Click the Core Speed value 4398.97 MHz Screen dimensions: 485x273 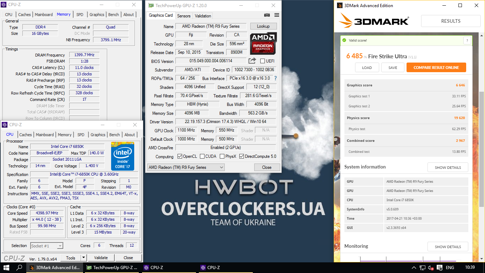[47, 213]
